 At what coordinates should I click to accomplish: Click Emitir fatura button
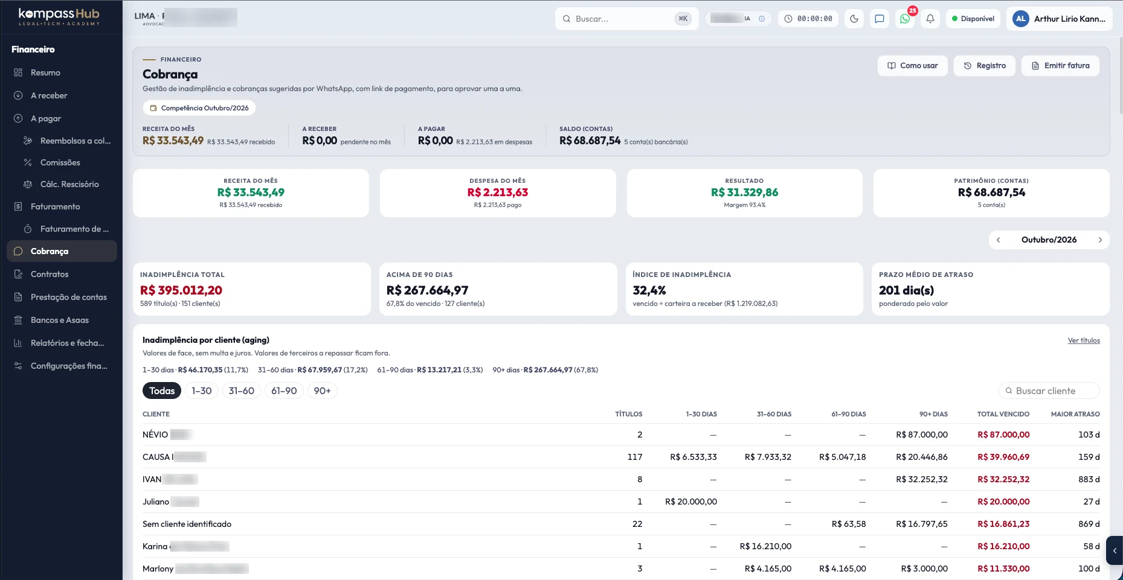point(1060,66)
